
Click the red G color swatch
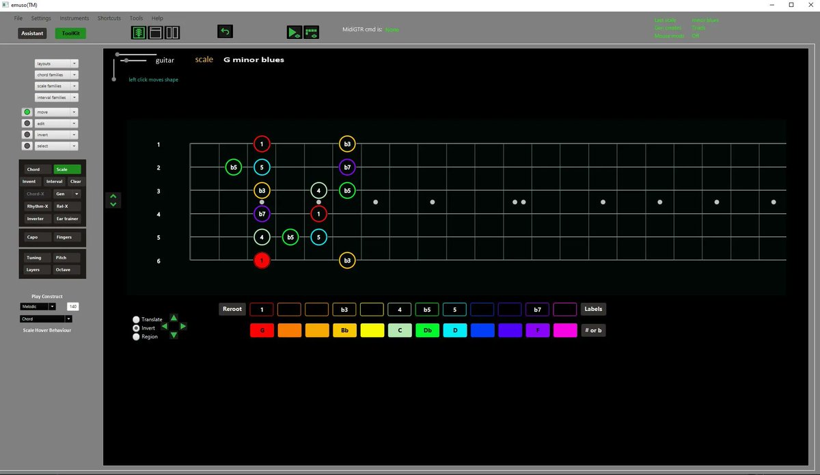(x=262, y=330)
